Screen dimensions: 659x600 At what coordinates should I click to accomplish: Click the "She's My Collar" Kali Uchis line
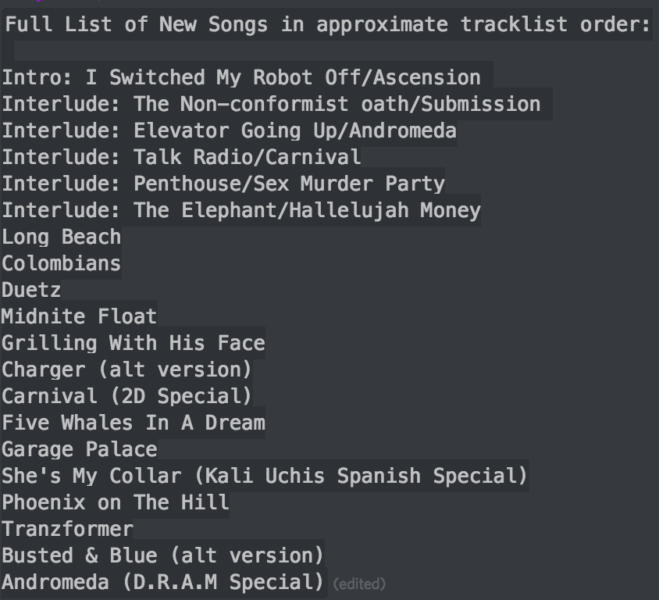click(264, 476)
